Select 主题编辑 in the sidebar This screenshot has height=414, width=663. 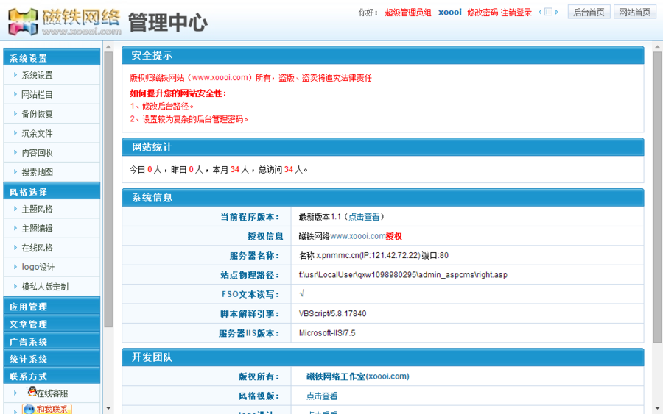(38, 228)
